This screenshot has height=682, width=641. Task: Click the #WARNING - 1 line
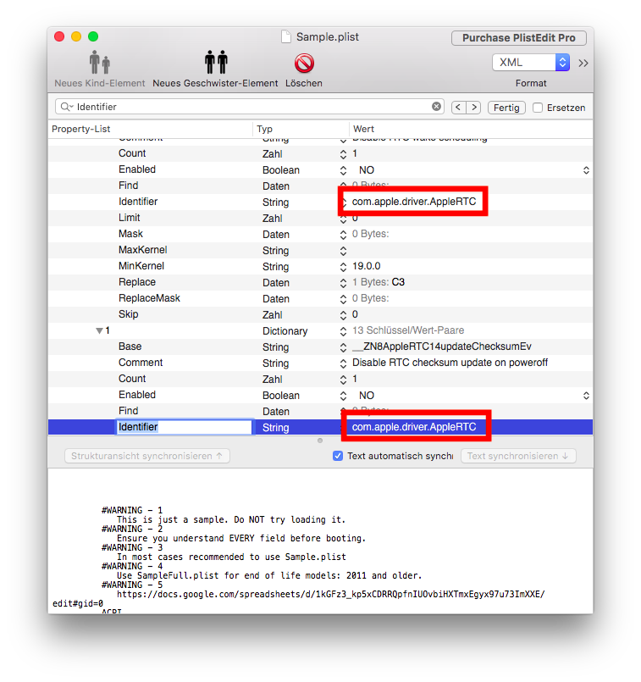tap(132, 510)
